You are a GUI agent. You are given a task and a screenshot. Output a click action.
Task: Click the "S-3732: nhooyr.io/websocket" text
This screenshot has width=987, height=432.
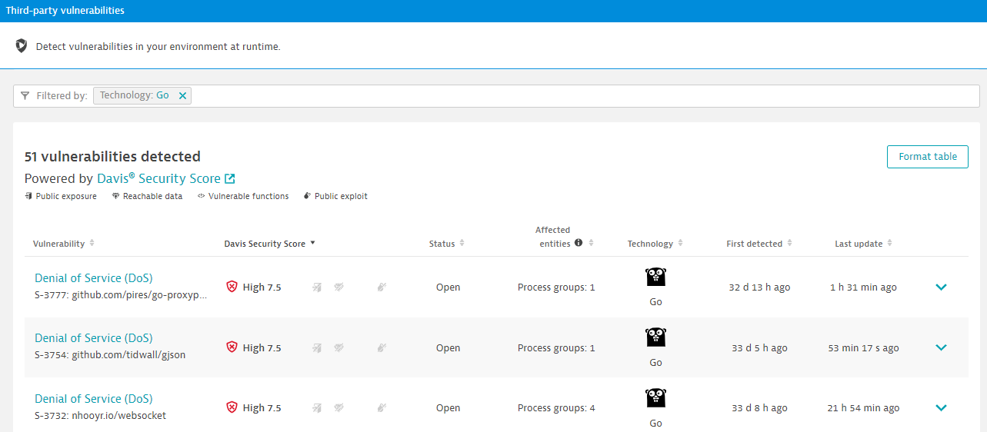pos(100,416)
